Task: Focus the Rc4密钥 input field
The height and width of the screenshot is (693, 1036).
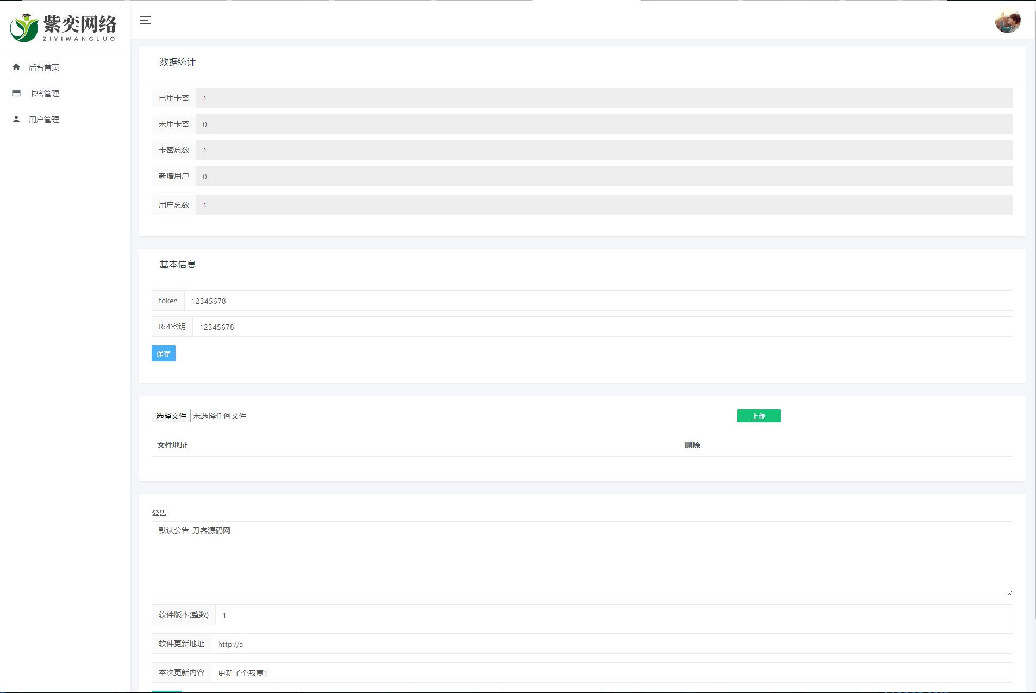Action: [x=603, y=327]
